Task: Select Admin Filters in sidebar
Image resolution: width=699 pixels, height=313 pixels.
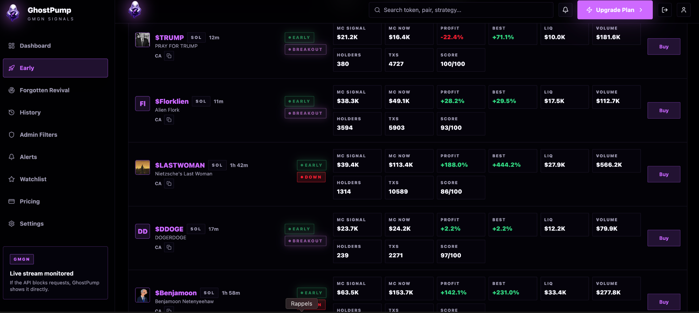Action: pos(38,135)
